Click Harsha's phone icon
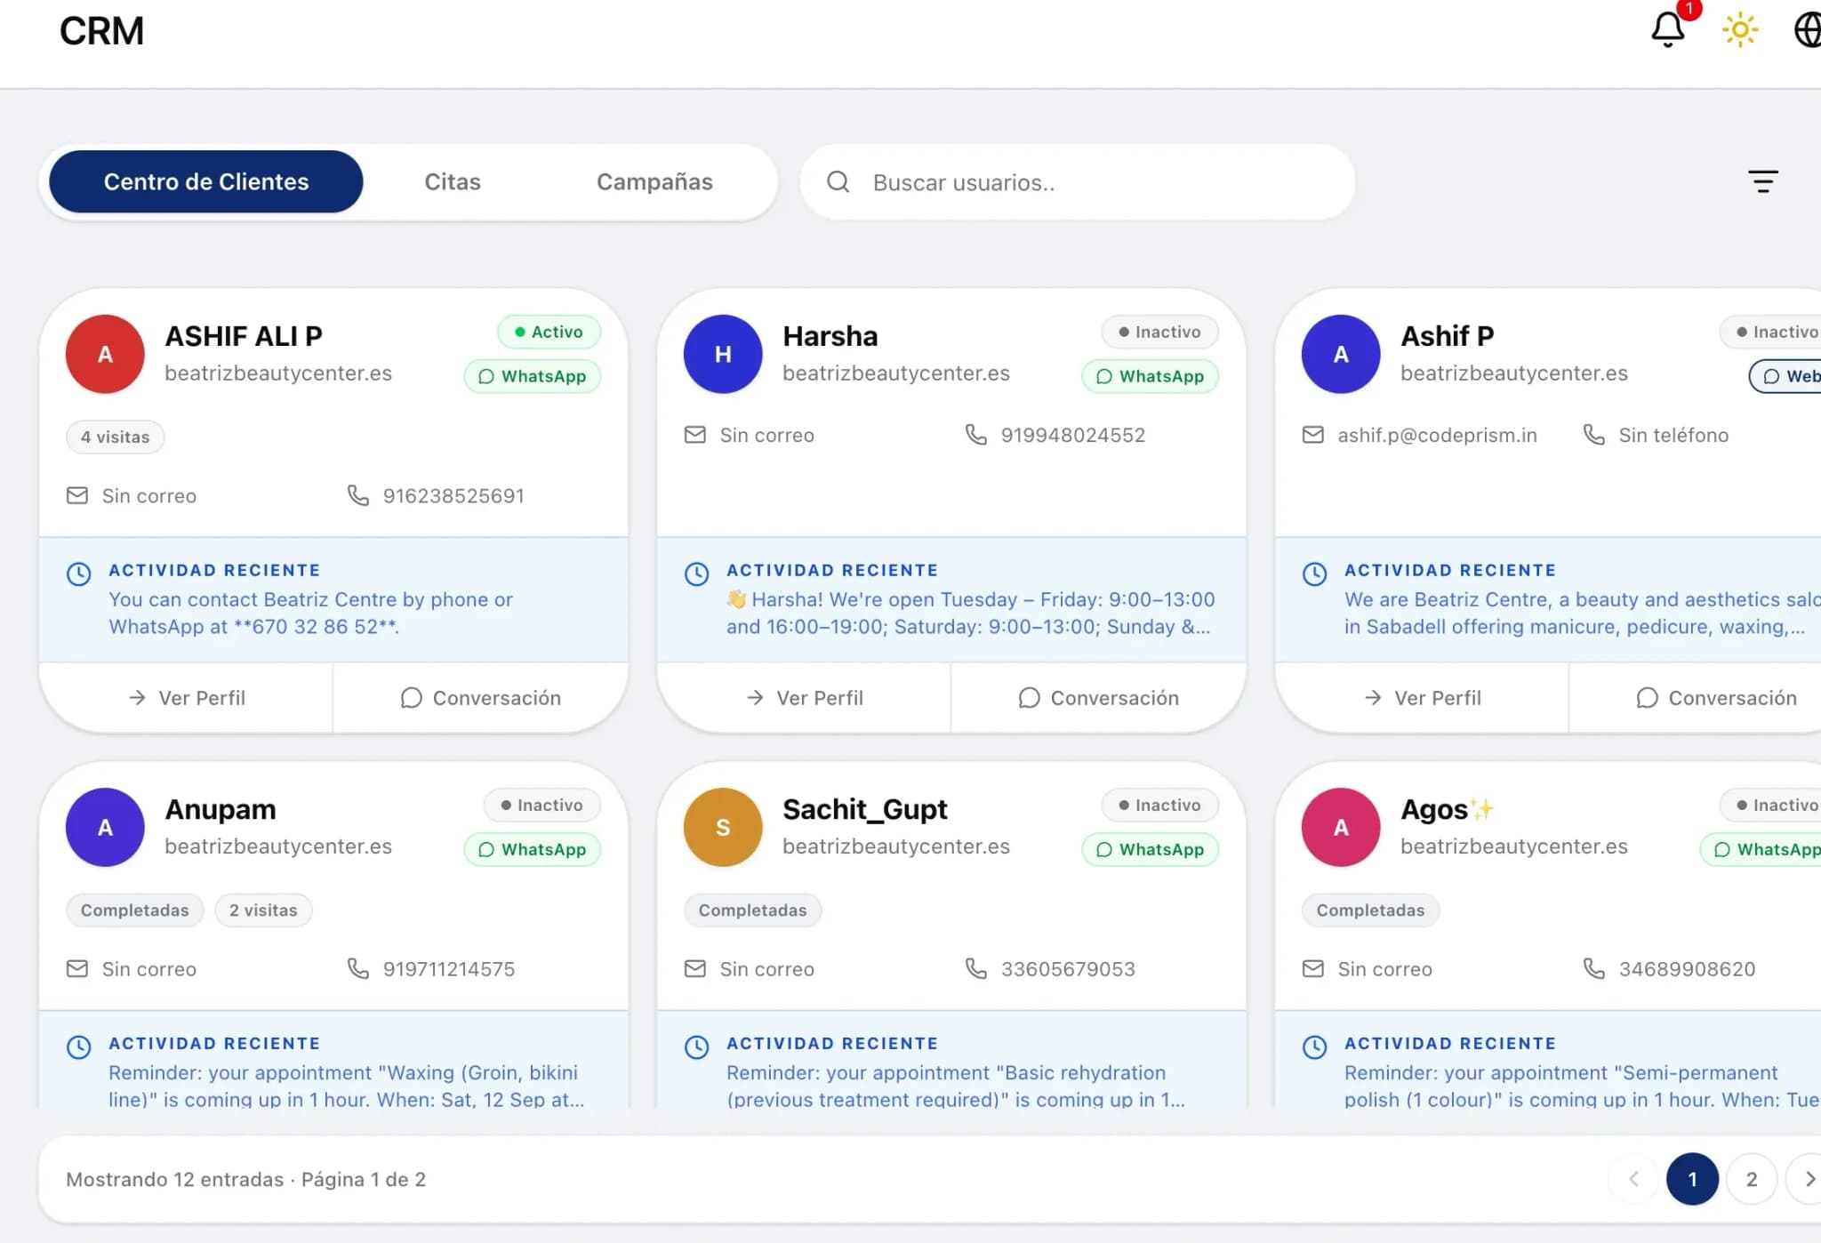The width and height of the screenshot is (1821, 1243). pyautogui.click(x=976, y=435)
